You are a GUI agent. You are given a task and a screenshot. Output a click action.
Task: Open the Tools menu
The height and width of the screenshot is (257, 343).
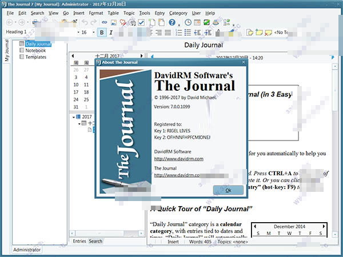[145, 13]
